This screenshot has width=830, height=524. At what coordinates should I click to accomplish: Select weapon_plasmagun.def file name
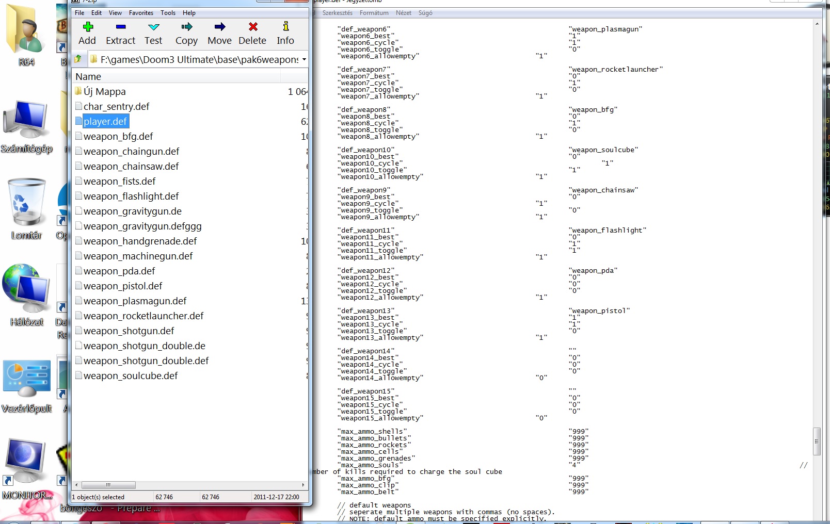coord(135,301)
